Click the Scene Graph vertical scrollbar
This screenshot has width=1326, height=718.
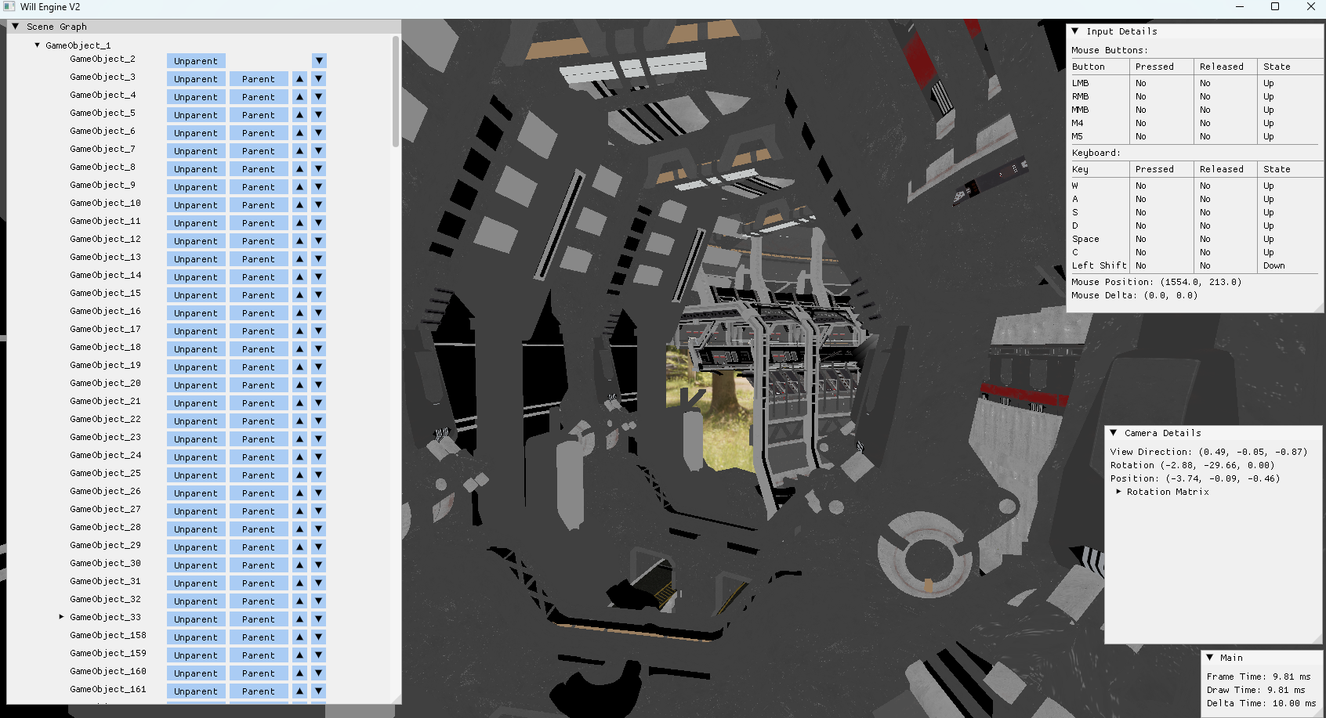(396, 92)
